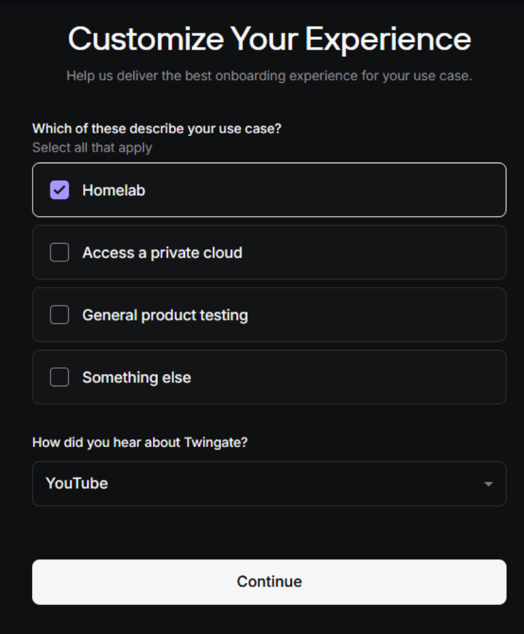
Task: Enable the General product testing checkbox
Action: pos(60,315)
